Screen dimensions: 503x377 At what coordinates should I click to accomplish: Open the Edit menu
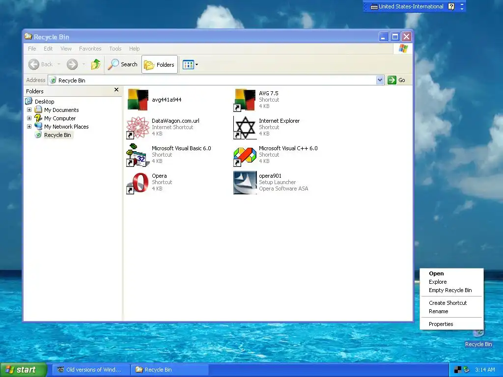tap(48, 49)
